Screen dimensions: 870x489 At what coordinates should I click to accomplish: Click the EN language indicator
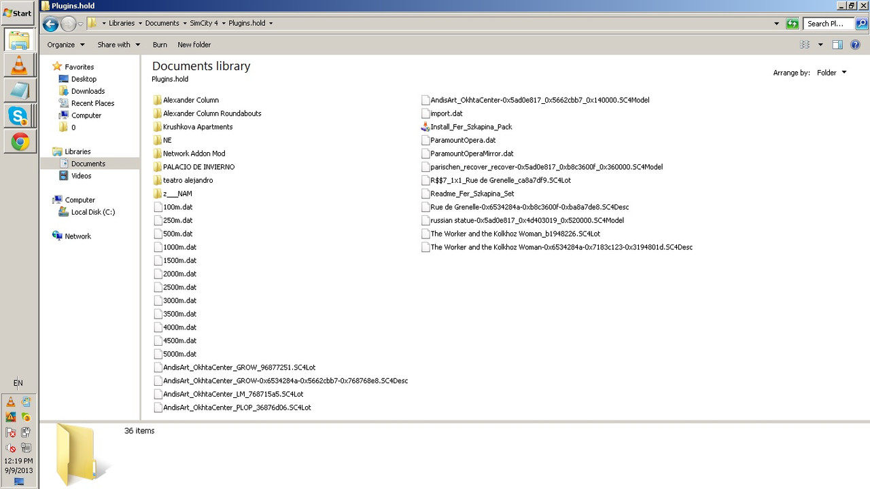tap(18, 383)
